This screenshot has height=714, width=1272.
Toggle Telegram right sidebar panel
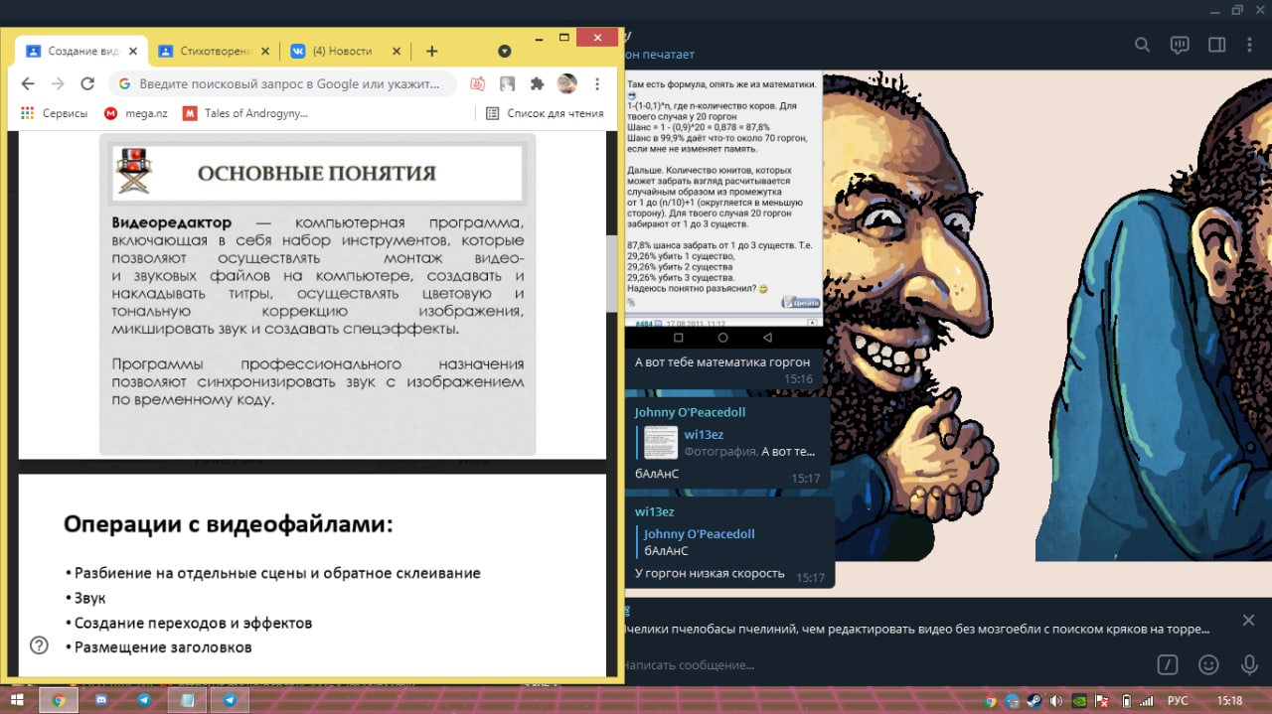1216,45
